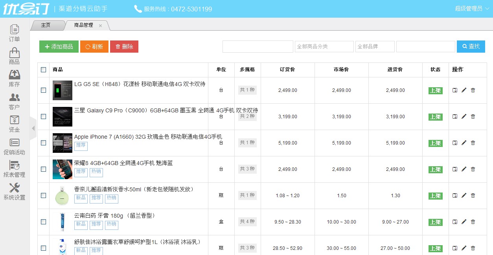The height and width of the screenshot is (255, 493).
Task: Expand 共 1 种 specs for LG G5 SE
Action: click(x=247, y=90)
